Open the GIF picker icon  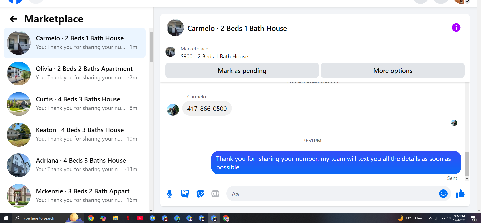click(x=215, y=194)
